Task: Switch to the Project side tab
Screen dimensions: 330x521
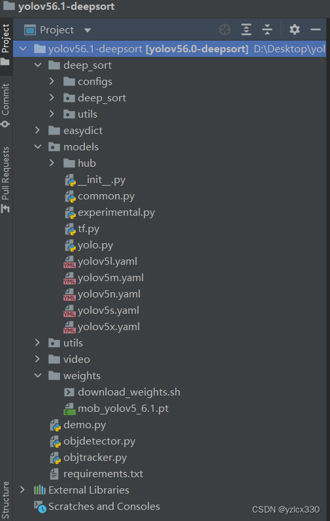Action: 5,44
